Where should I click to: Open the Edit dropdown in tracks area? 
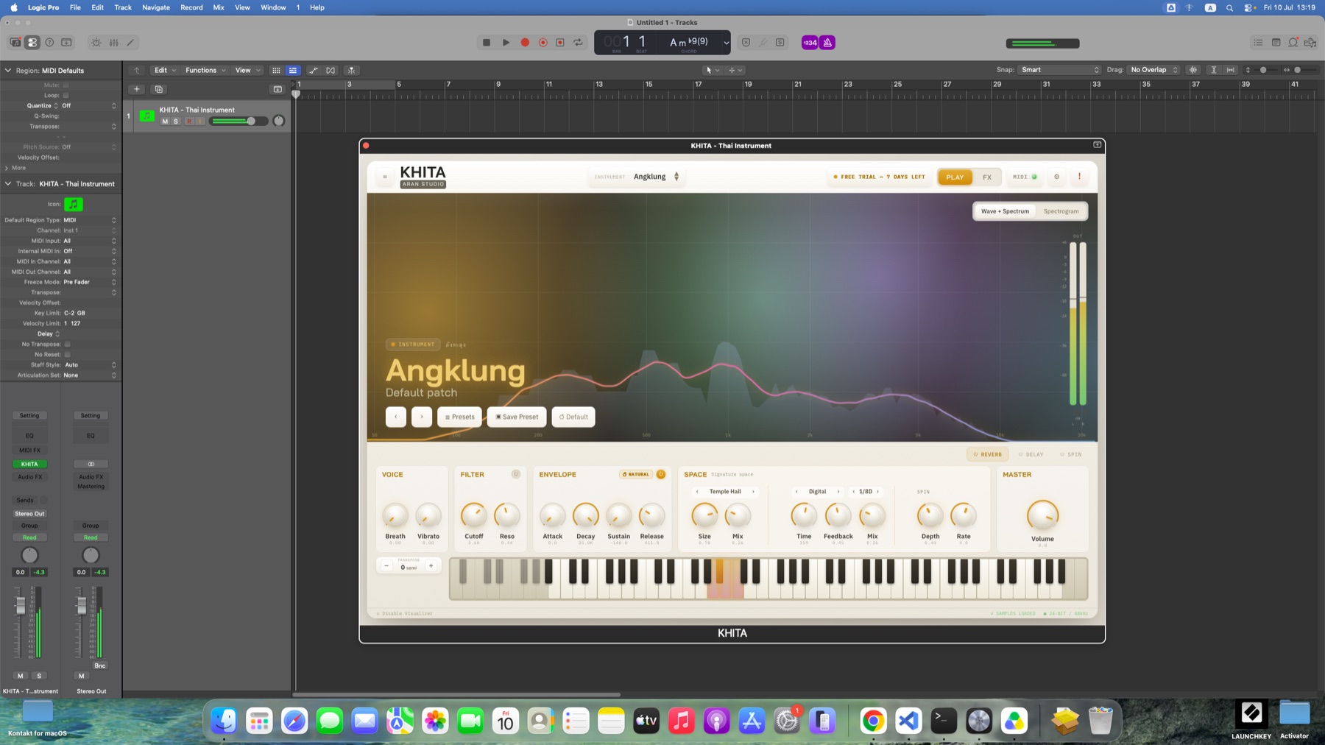(x=165, y=71)
